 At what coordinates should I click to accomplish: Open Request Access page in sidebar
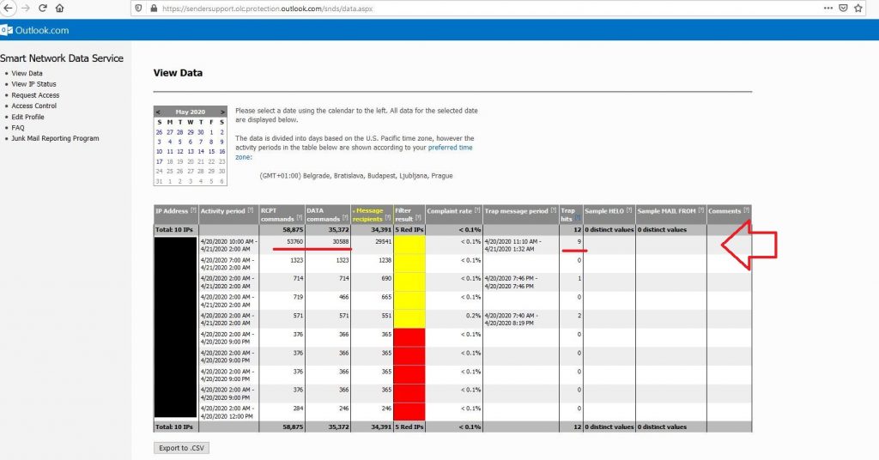(35, 95)
